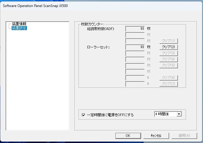Confirm settings with OK button

pyautogui.click(x=128, y=136)
